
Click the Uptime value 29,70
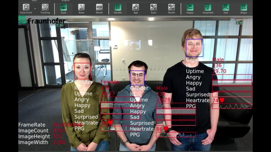(x=219, y=71)
